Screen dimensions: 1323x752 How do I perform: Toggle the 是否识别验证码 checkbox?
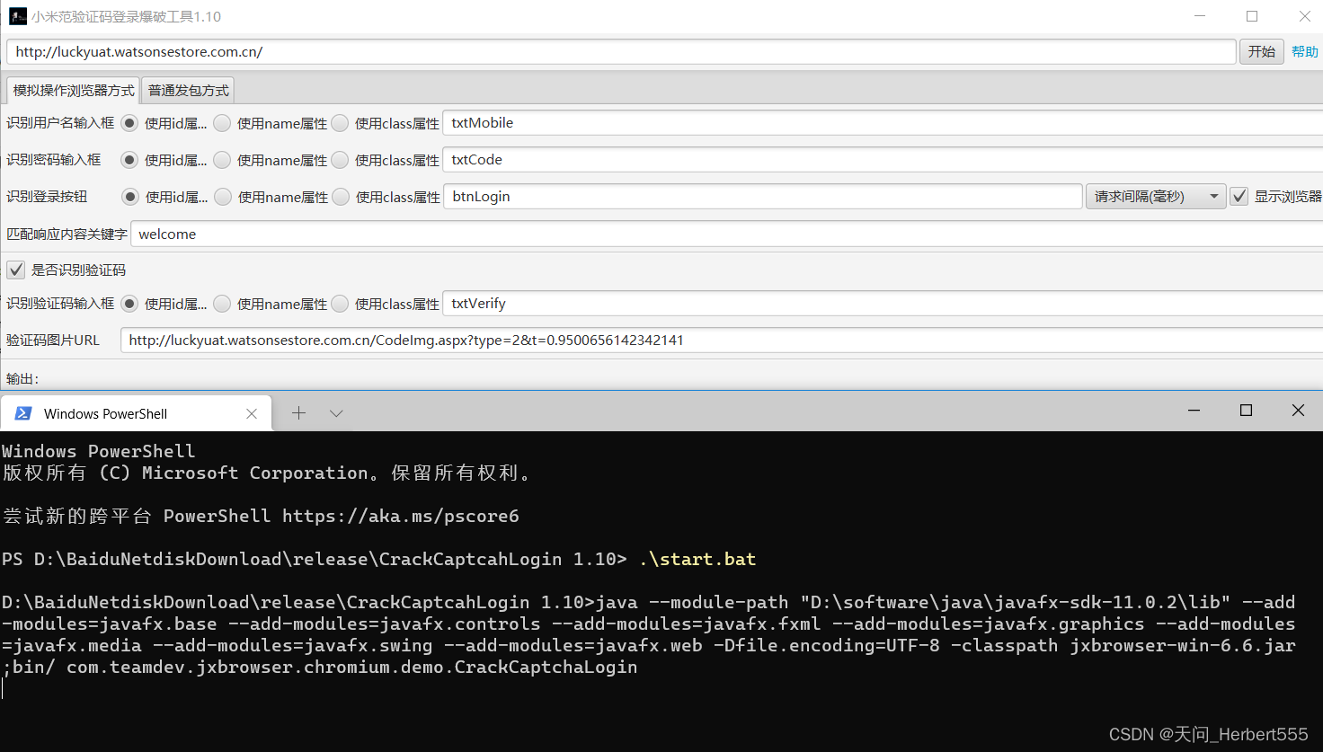16,270
